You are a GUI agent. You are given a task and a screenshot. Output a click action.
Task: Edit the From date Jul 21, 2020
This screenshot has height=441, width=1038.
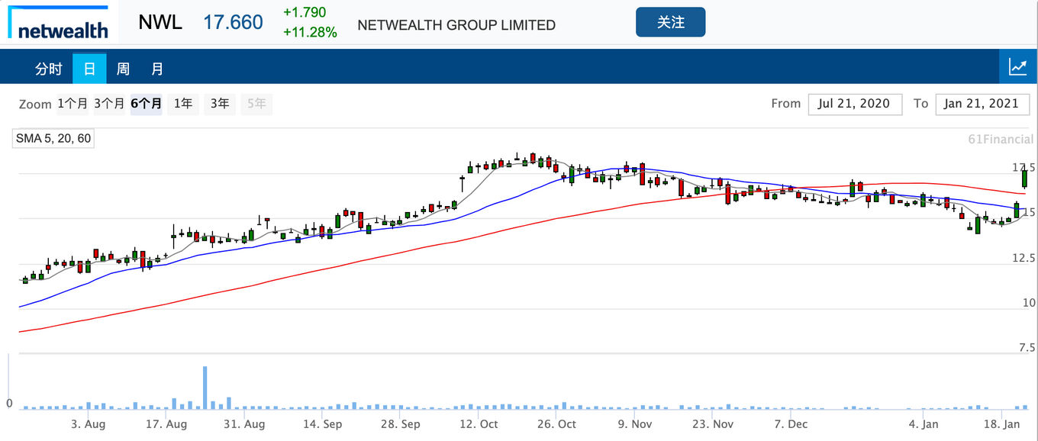pyautogui.click(x=855, y=104)
